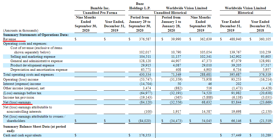276x138 pixels.
Task: Click Other income (expense), net label
Action: [24, 88]
